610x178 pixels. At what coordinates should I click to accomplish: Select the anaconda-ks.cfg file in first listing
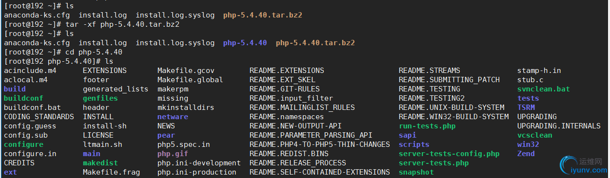(x=37, y=15)
